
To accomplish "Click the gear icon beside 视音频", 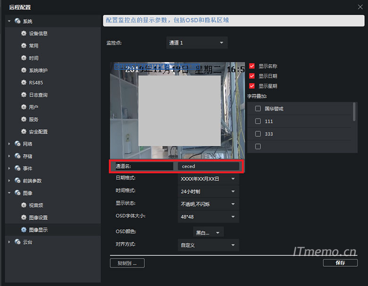I will [24, 205].
